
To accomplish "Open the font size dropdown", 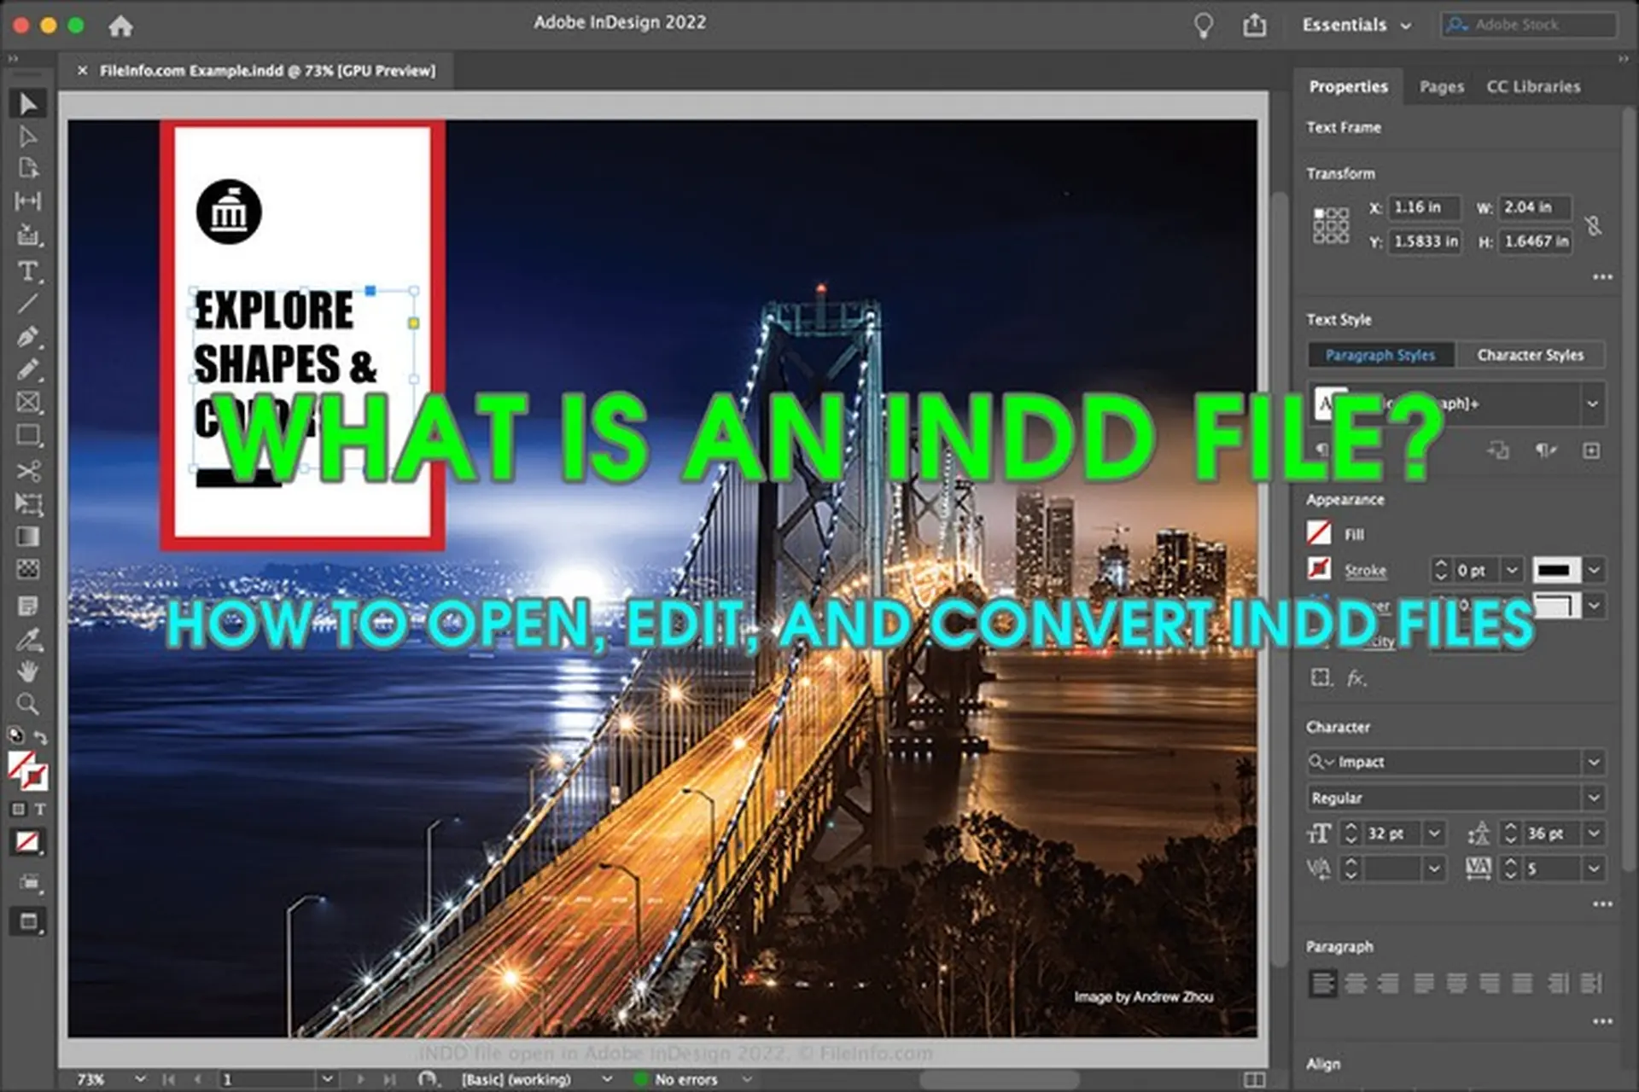I will click(x=1432, y=834).
